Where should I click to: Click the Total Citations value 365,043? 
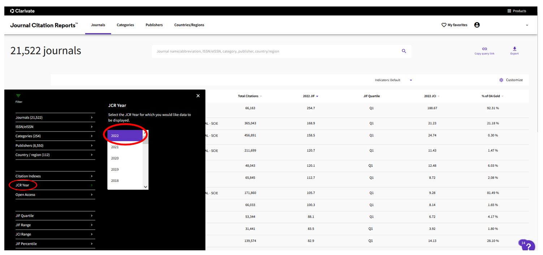point(250,123)
